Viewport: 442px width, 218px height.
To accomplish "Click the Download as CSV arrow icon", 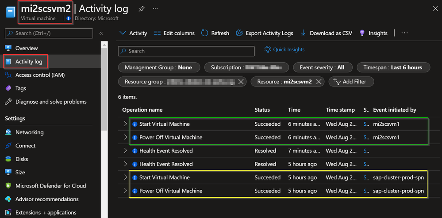I will point(304,33).
